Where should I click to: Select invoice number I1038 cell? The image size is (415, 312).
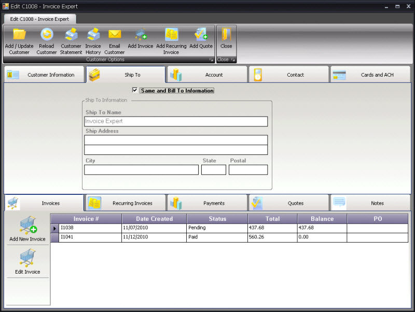pos(90,228)
